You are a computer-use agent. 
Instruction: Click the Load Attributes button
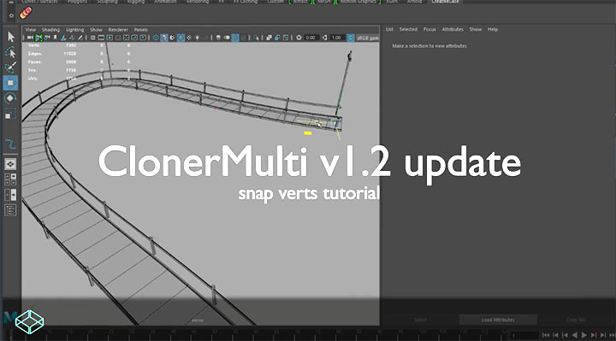click(498, 320)
